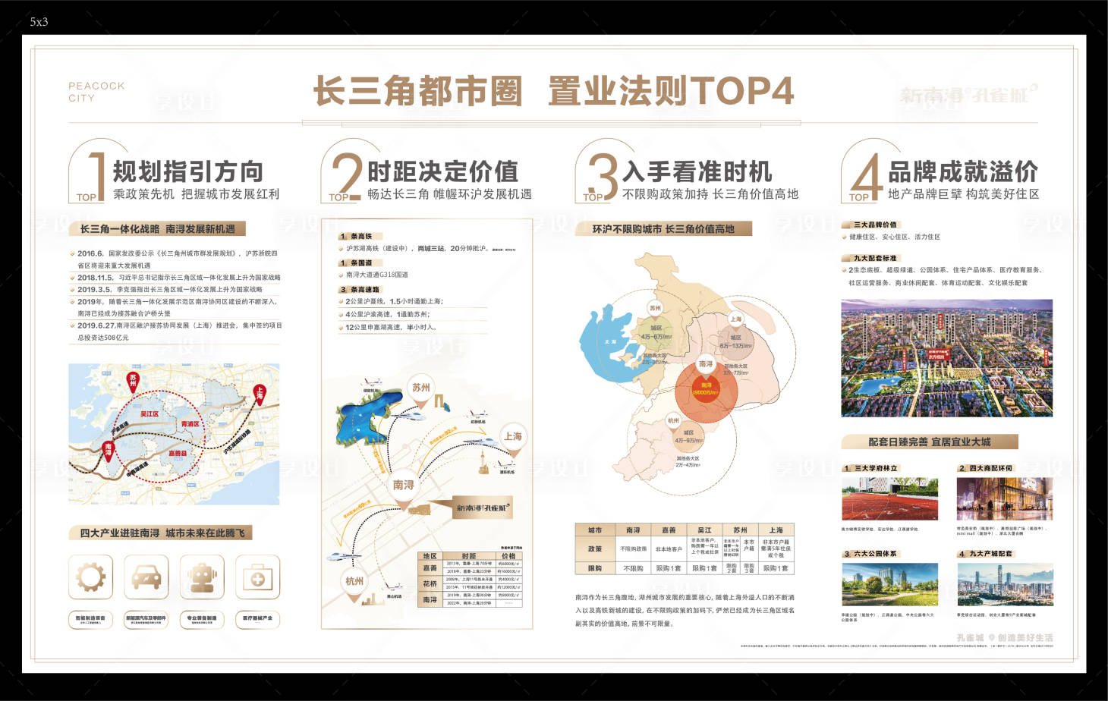Click the 智能制造装备 label button
The height and width of the screenshot is (701, 1108).
click(x=90, y=619)
